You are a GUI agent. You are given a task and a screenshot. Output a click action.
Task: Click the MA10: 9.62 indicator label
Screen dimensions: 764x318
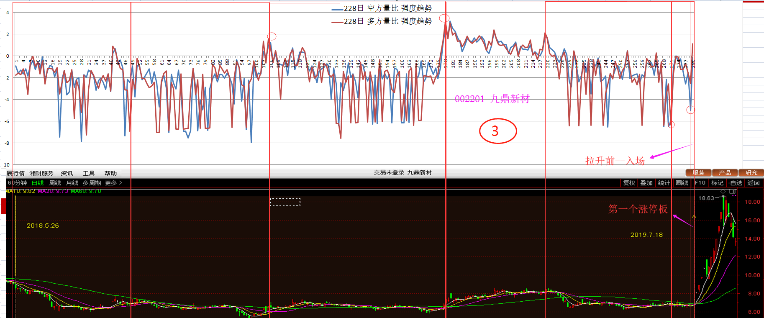tap(21, 191)
